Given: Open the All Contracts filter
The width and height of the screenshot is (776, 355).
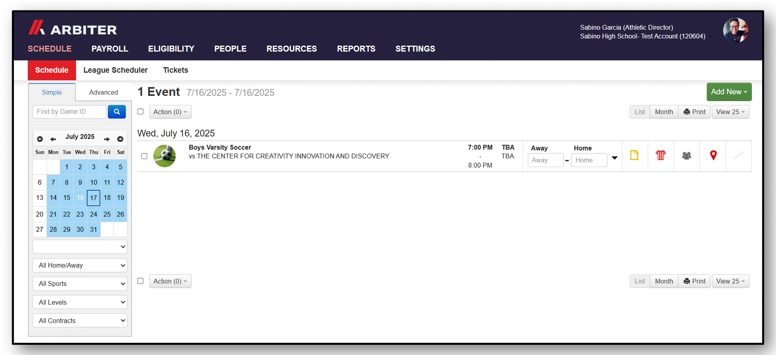Looking at the screenshot, I should (80, 320).
